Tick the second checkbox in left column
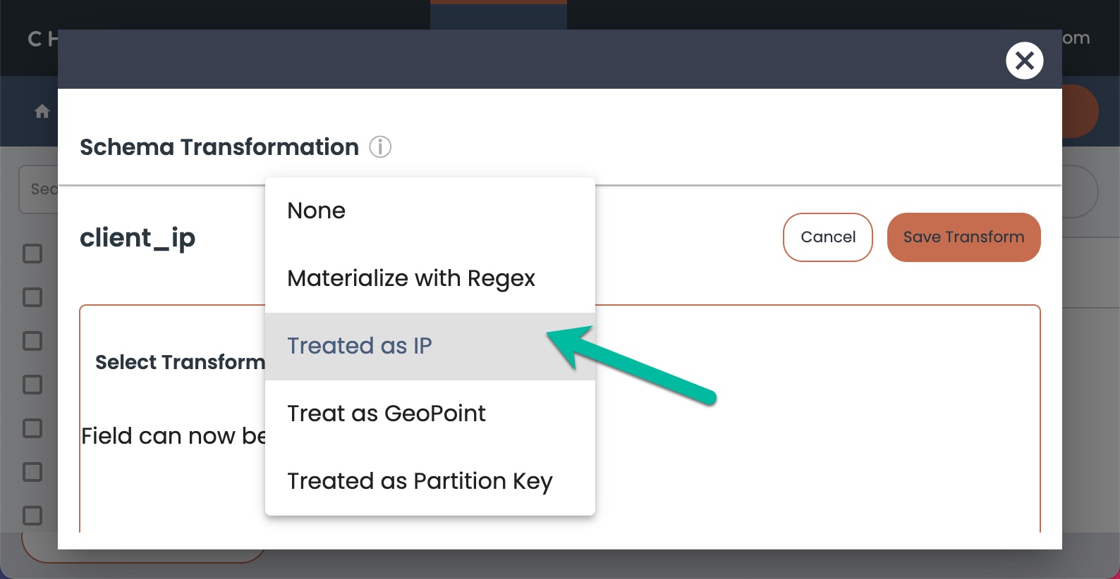Viewport: 1120px width, 579px height. click(x=32, y=297)
